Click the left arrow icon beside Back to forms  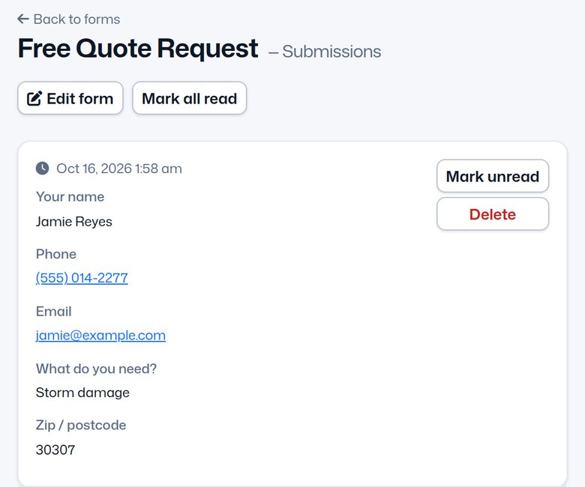[23, 19]
